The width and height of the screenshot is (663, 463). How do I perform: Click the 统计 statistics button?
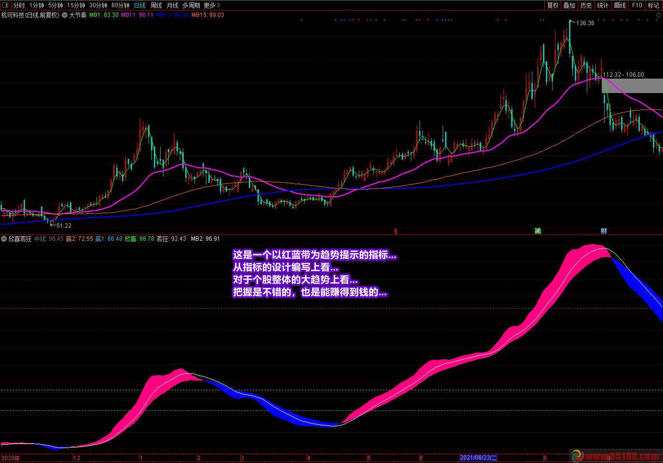click(x=603, y=5)
